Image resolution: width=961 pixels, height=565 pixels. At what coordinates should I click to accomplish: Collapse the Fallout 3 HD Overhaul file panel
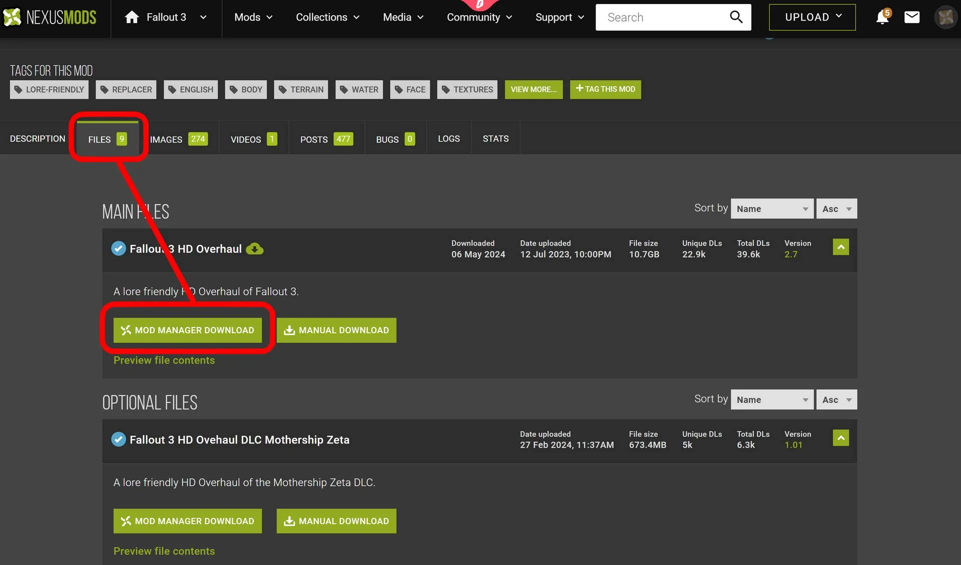[841, 247]
